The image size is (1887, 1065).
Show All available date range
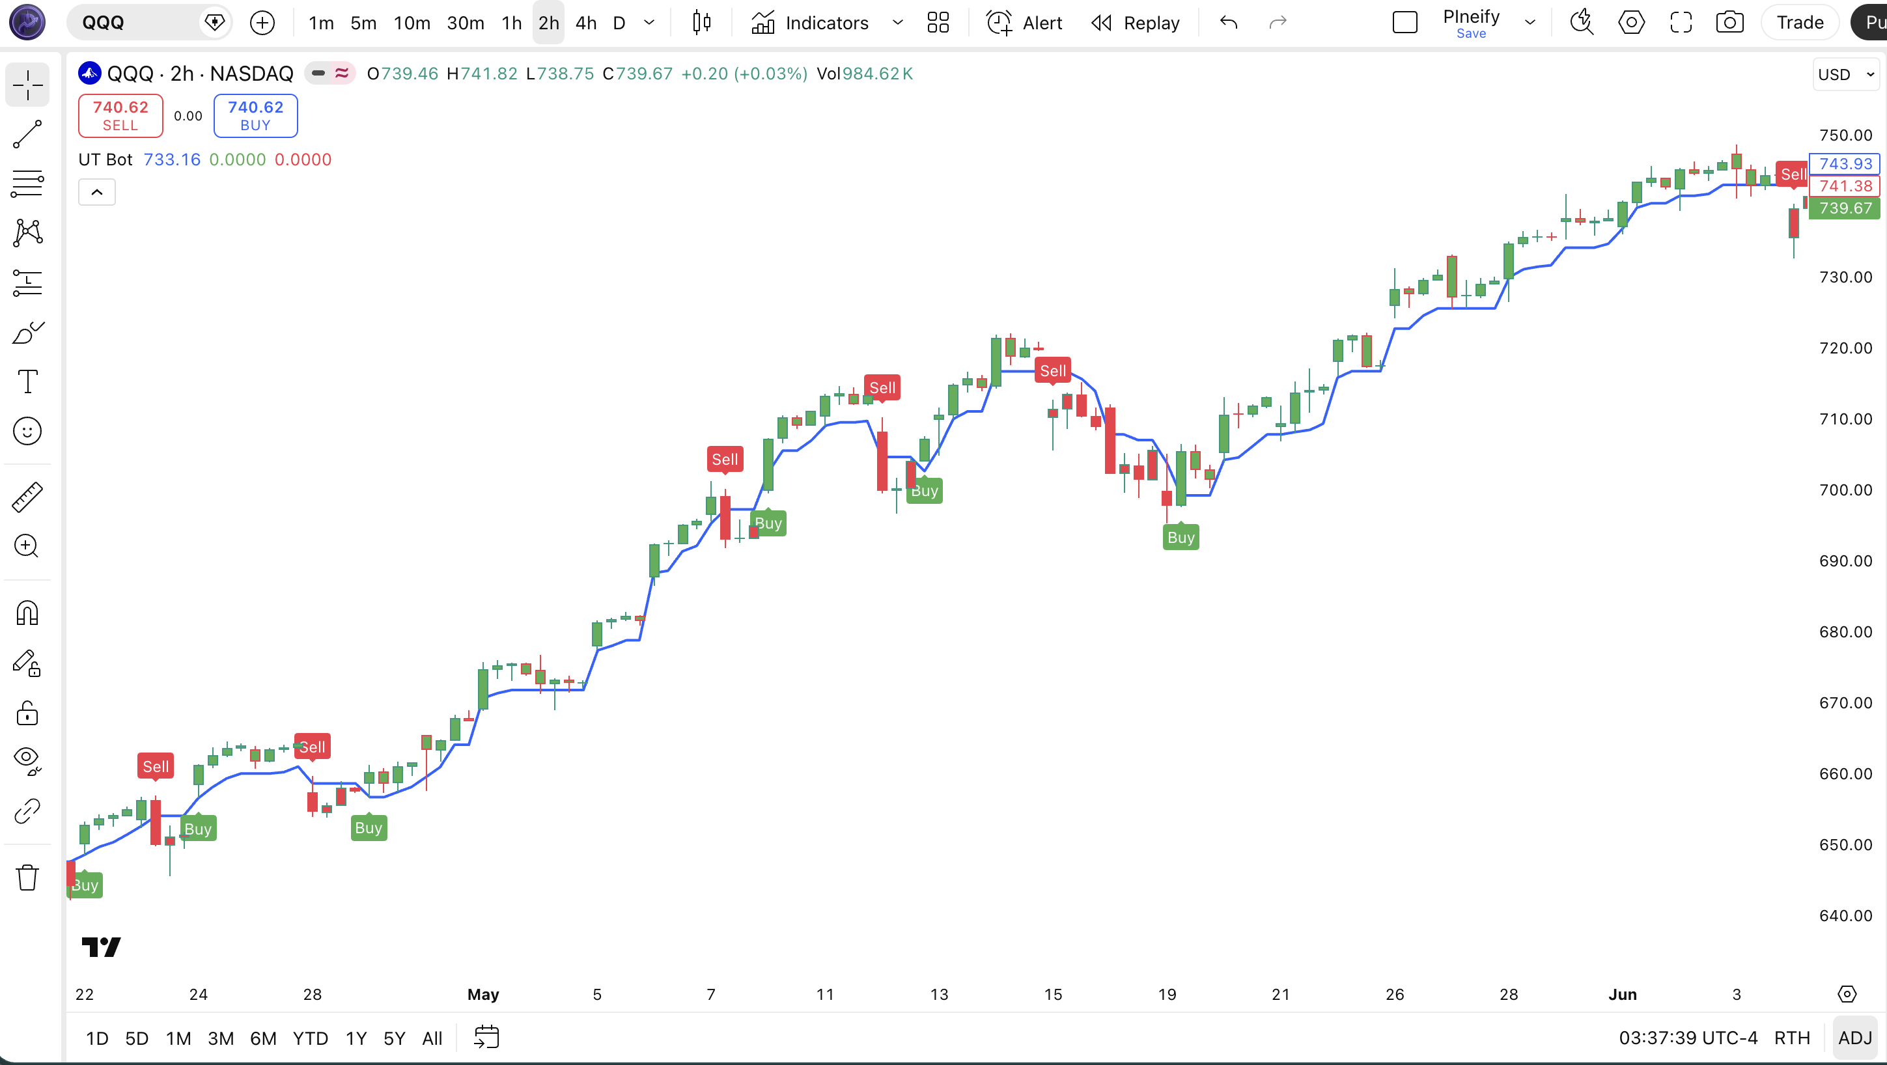[x=432, y=1038]
